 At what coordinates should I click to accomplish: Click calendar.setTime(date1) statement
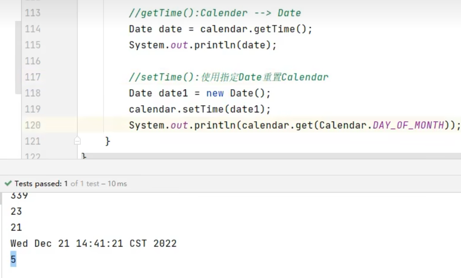coord(200,109)
